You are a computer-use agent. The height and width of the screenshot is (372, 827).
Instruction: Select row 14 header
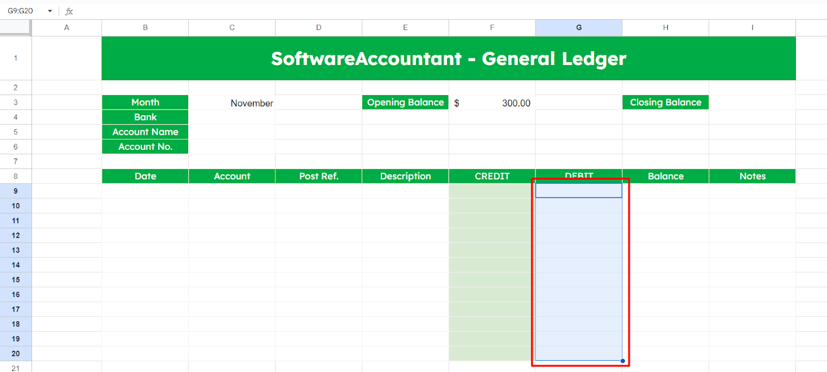[16, 265]
